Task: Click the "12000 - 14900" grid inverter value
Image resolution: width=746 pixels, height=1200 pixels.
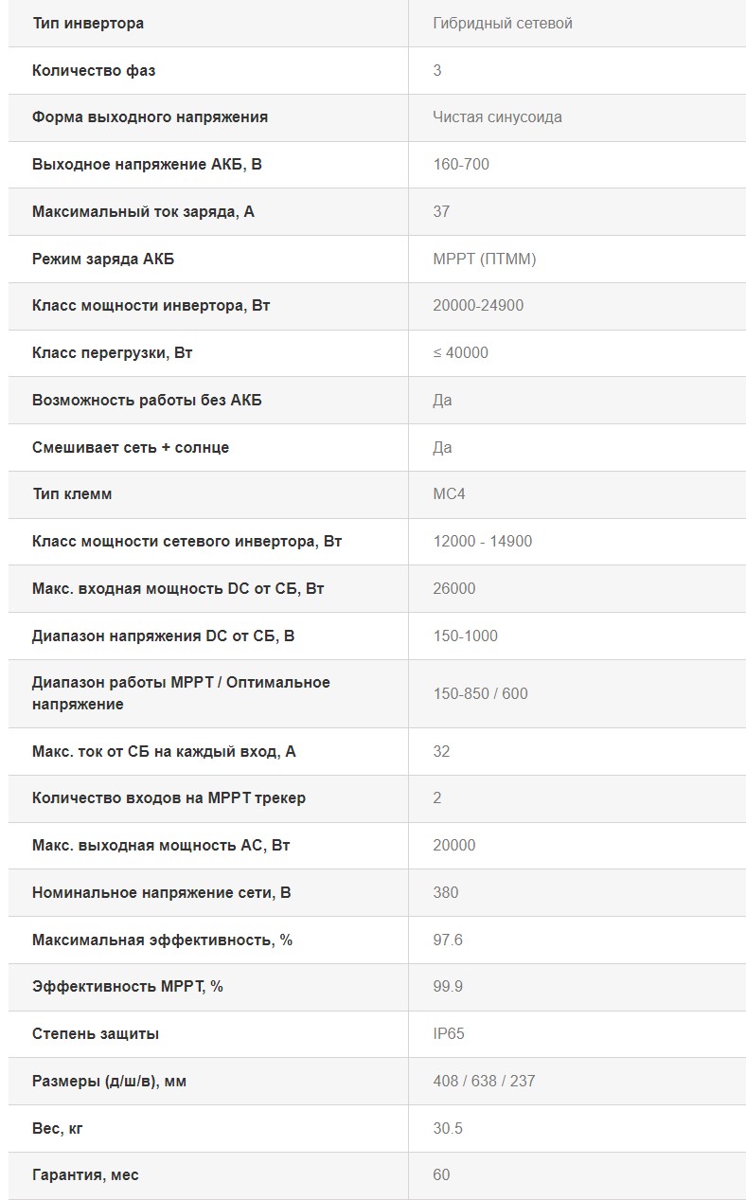Action: point(483,542)
